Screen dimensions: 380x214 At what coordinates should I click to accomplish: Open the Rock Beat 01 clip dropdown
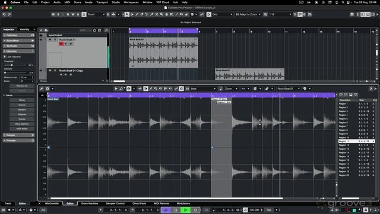(x=289, y=89)
